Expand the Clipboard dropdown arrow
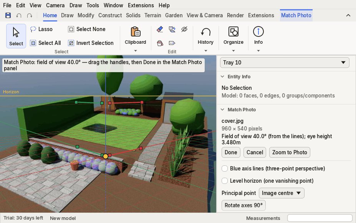Image resolution: width=356 pixels, height=223 pixels. tap(136, 51)
